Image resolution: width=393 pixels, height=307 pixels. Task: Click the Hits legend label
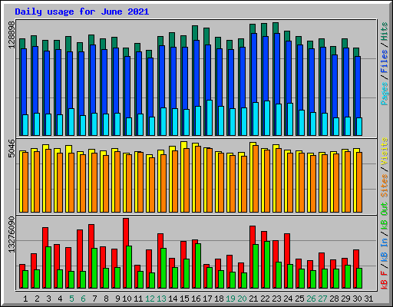point(385,31)
